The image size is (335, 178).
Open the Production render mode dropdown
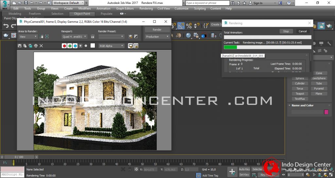pos(157,37)
